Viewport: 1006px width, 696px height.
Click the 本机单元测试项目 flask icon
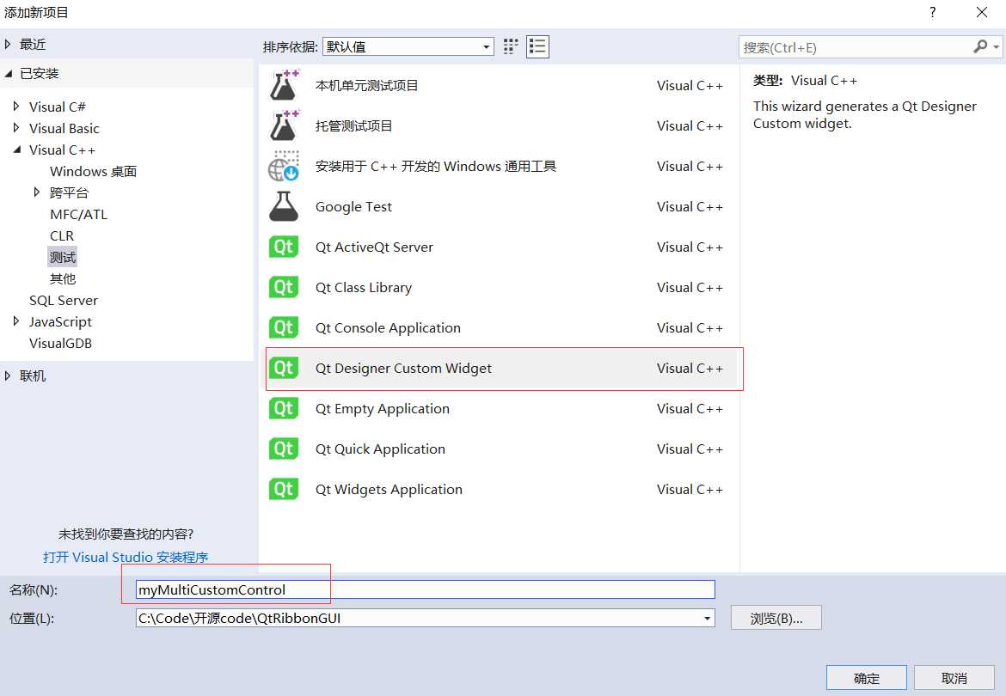click(x=284, y=85)
